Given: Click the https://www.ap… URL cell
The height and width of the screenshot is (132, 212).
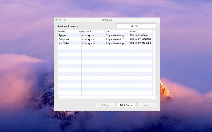Looking at the screenshot, I should [x=117, y=35].
